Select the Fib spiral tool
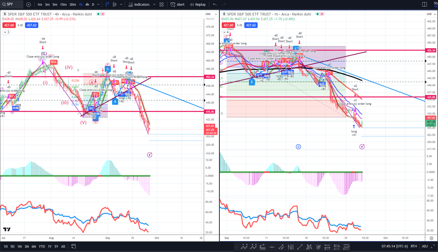The width and height of the screenshot is (438, 252). [x=318, y=247]
